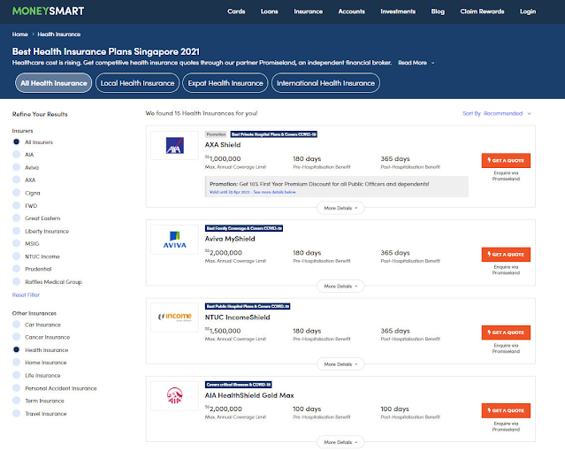Screen dimensions: 565x451
Task: Filter by FWD insurer
Action: coord(16,205)
